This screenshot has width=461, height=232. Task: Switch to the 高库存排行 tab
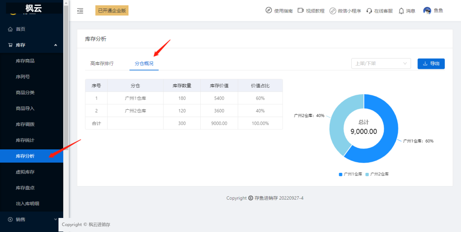pos(102,63)
